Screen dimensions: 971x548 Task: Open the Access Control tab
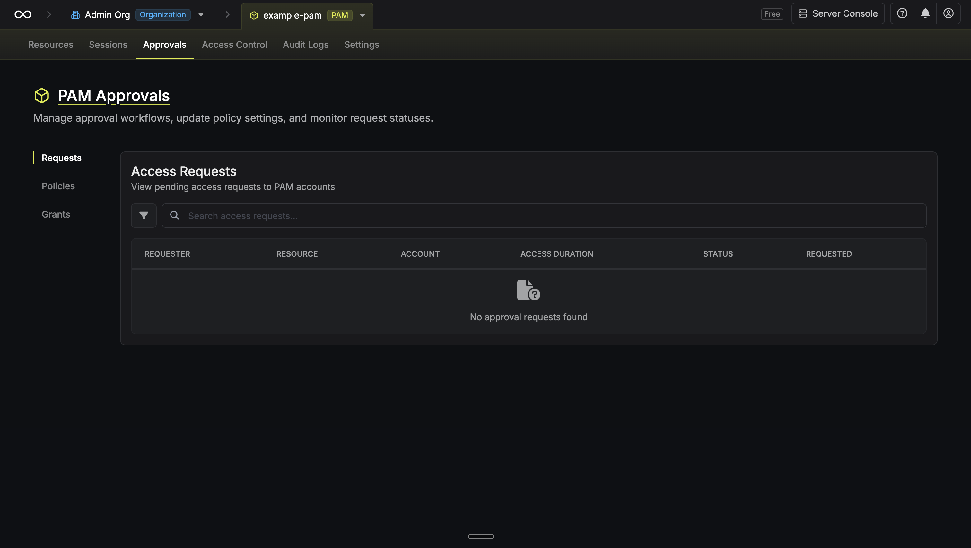click(x=234, y=45)
